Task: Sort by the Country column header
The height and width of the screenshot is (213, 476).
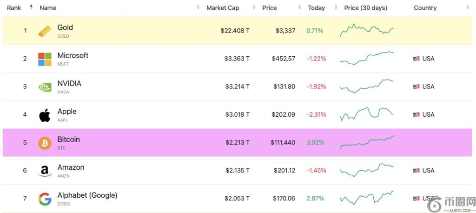Action: [x=425, y=8]
